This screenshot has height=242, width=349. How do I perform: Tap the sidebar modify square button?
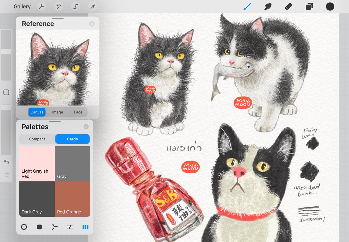6,92
